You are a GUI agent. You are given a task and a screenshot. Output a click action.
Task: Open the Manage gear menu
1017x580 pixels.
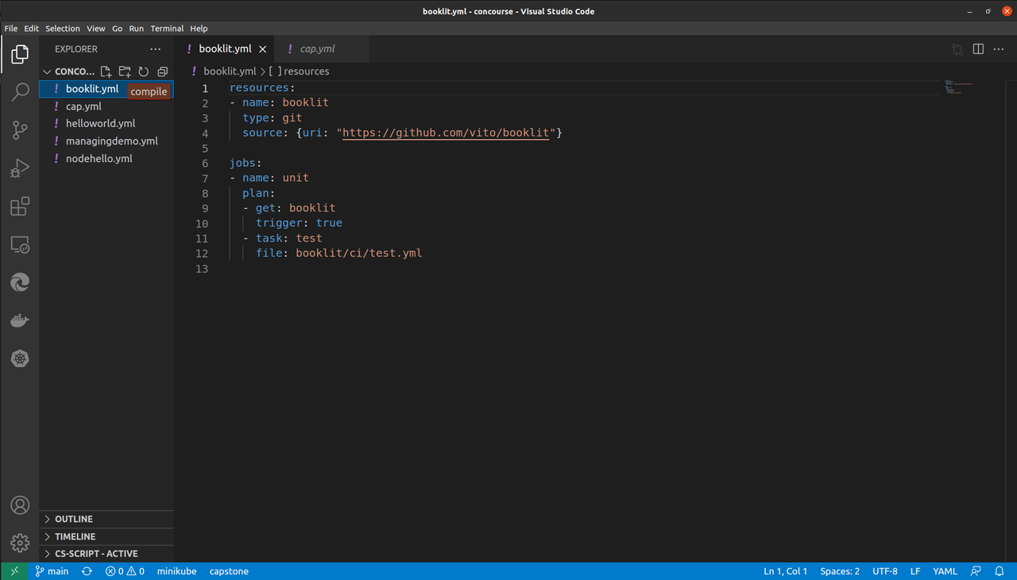pos(20,543)
